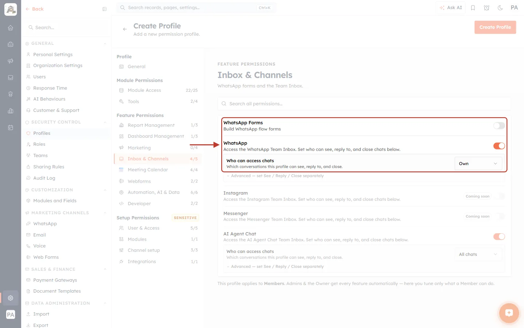Click the Create Profile button
Image resolution: width=524 pixels, height=328 pixels.
(x=495, y=27)
